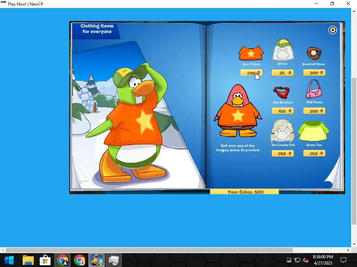This screenshot has height=267, width=357.
Task: Click the 'Baseball Glove' label
Action: [x=313, y=64]
